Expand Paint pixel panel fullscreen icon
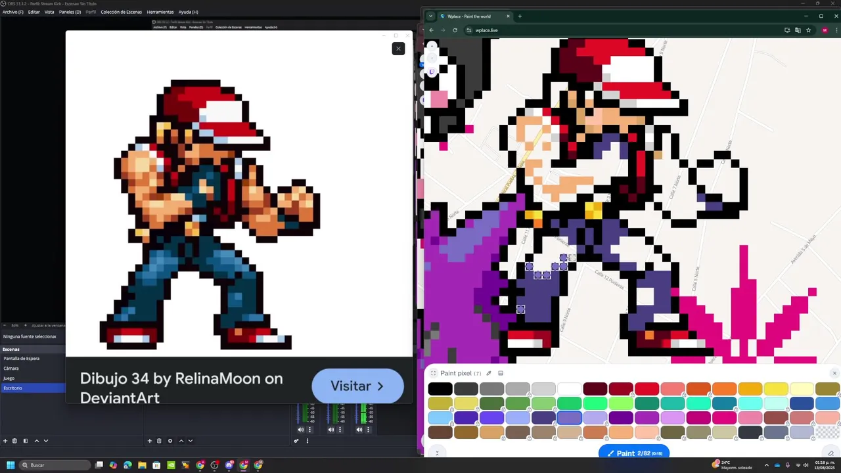 [433, 373]
